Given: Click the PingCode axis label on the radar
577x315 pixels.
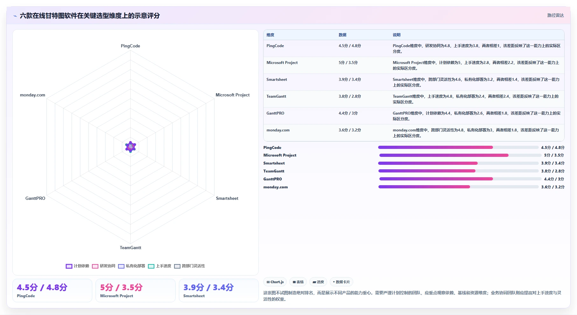Looking at the screenshot, I should pyautogui.click(x=130, y=46).
